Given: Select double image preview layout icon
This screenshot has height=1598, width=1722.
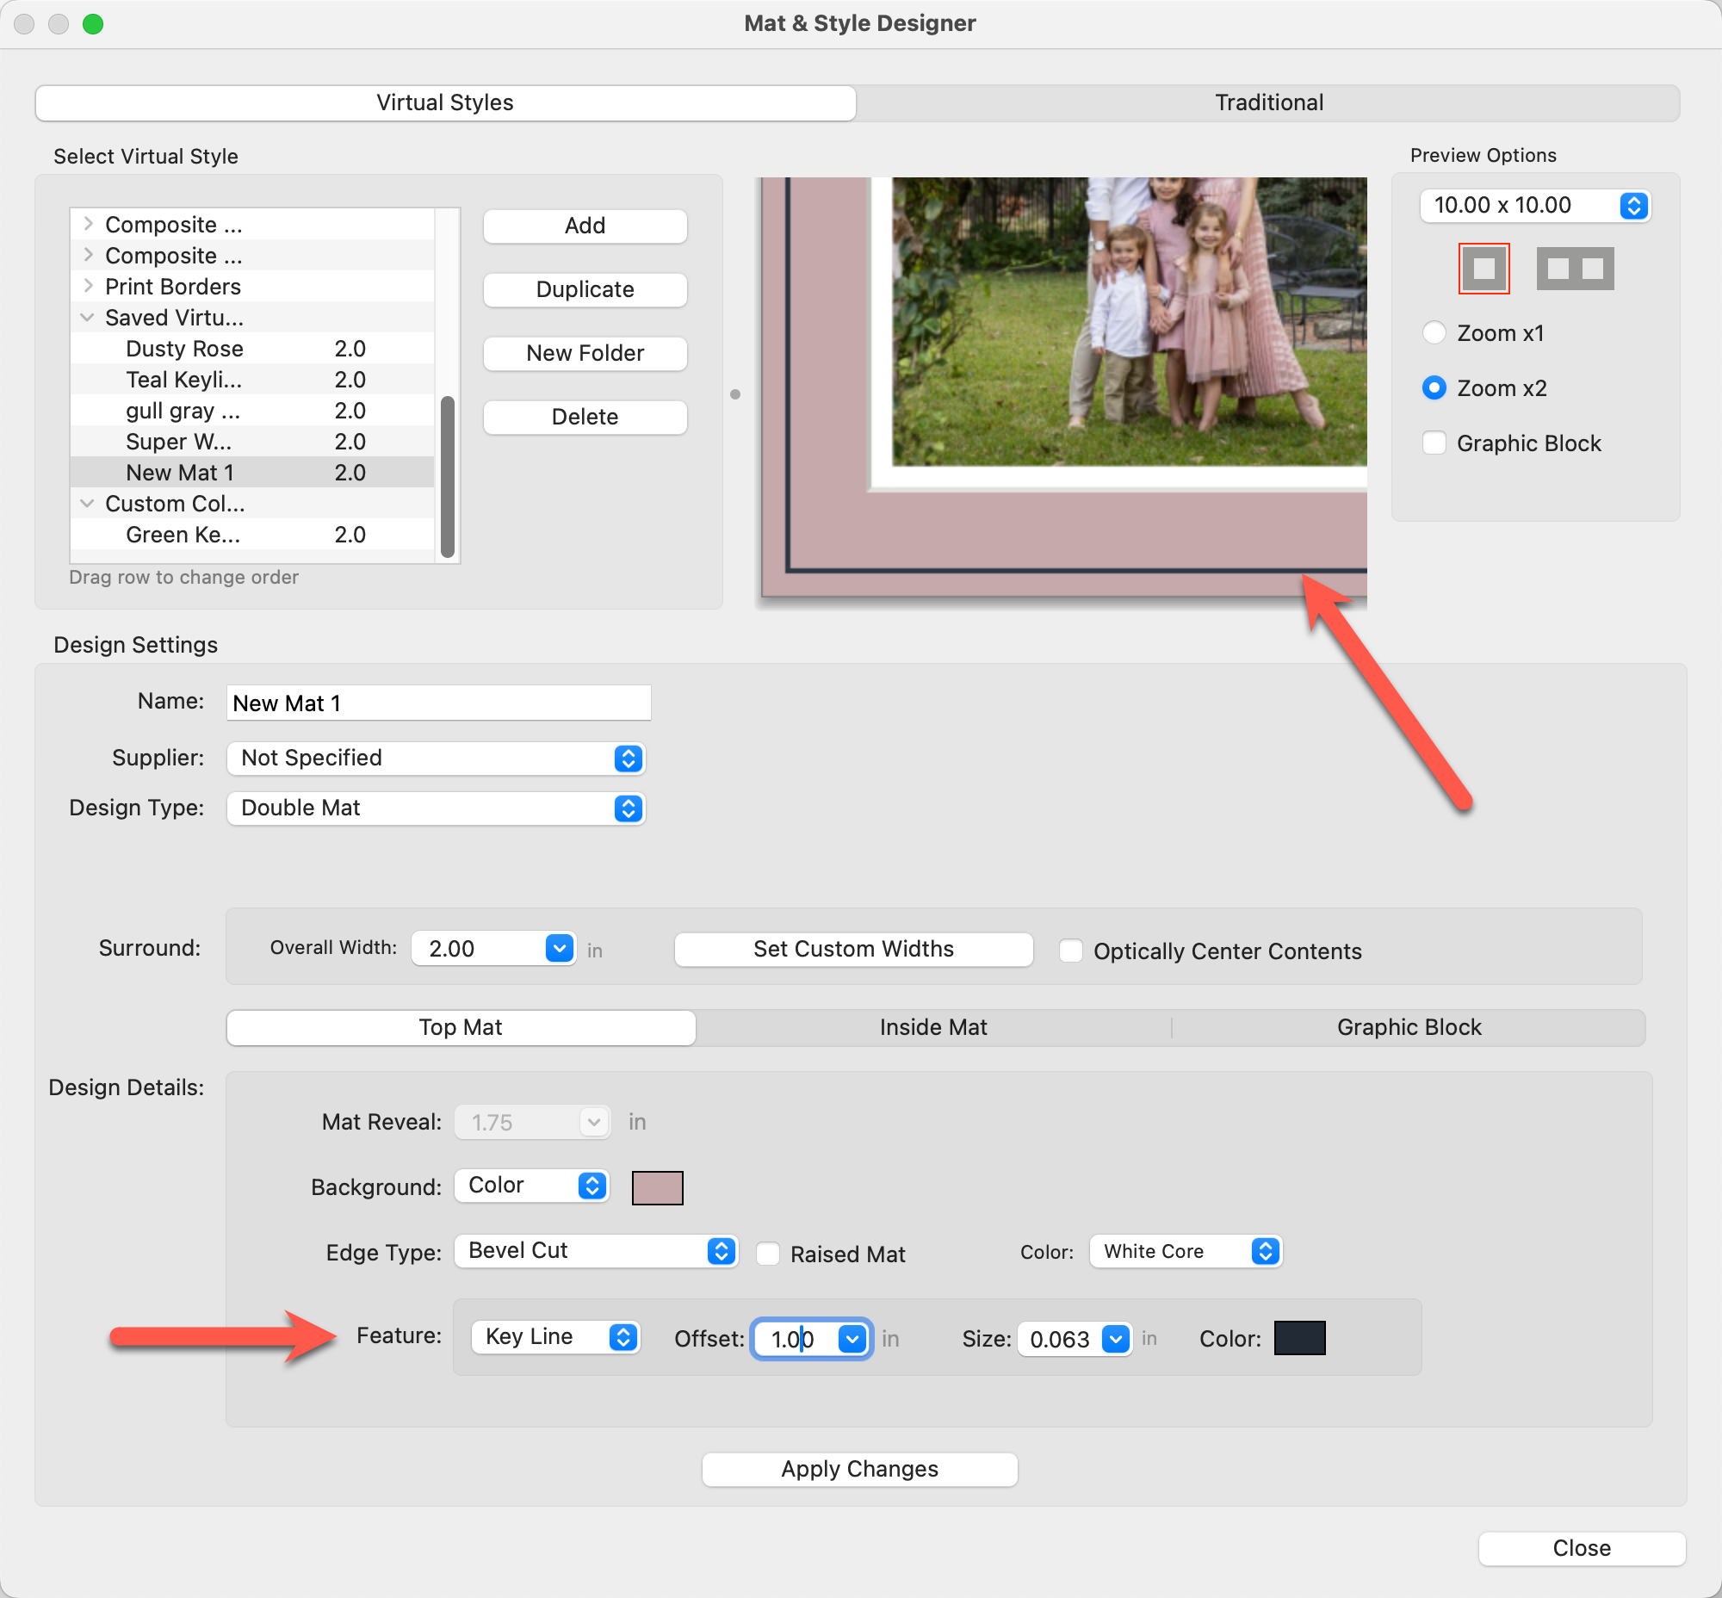Looking at the screenshot, I should tap(1574, 268).
